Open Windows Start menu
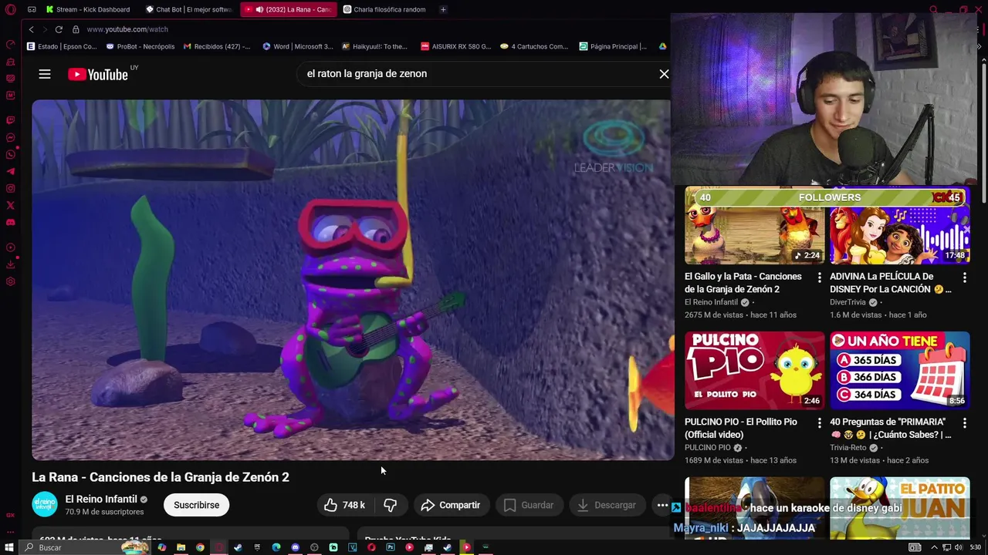The width and height of the screenshot is (988, 555). click(x=9, y=547)
